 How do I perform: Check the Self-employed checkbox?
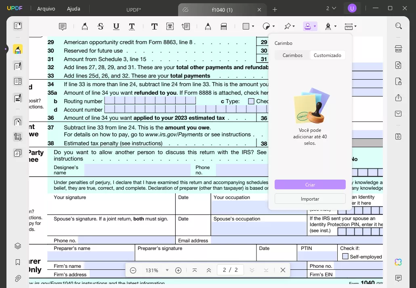[345, 256]
